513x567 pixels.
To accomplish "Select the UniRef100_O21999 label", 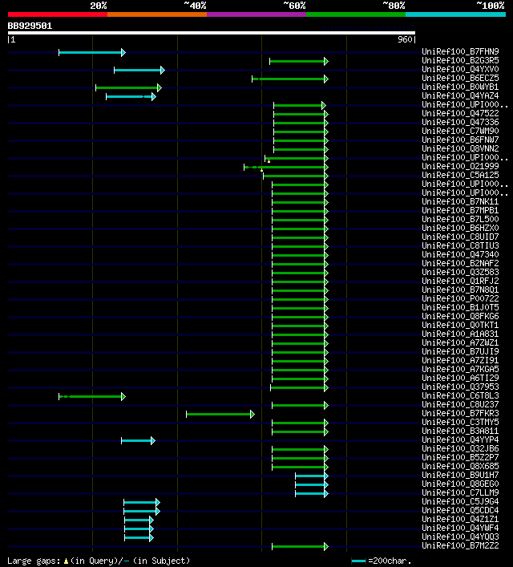I will pyautogui.click(x=460, y=166).
